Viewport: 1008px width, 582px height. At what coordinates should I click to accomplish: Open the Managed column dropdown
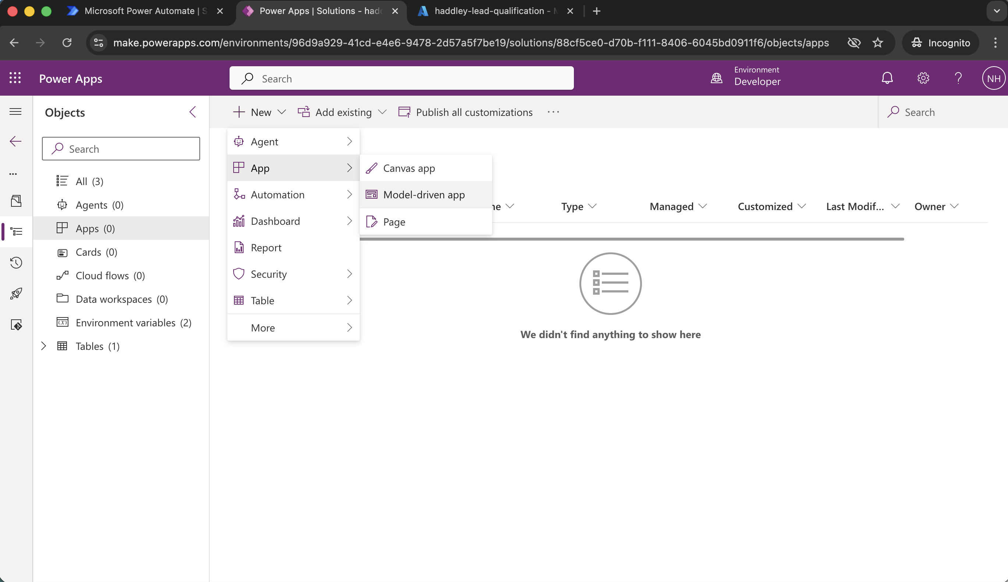tap(678, 206)
